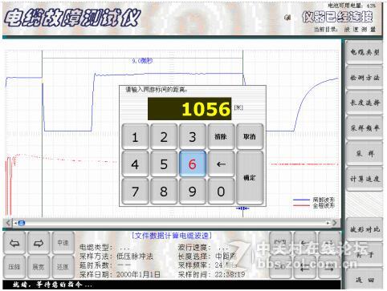Click the 中速 speed button

[63, 243]
